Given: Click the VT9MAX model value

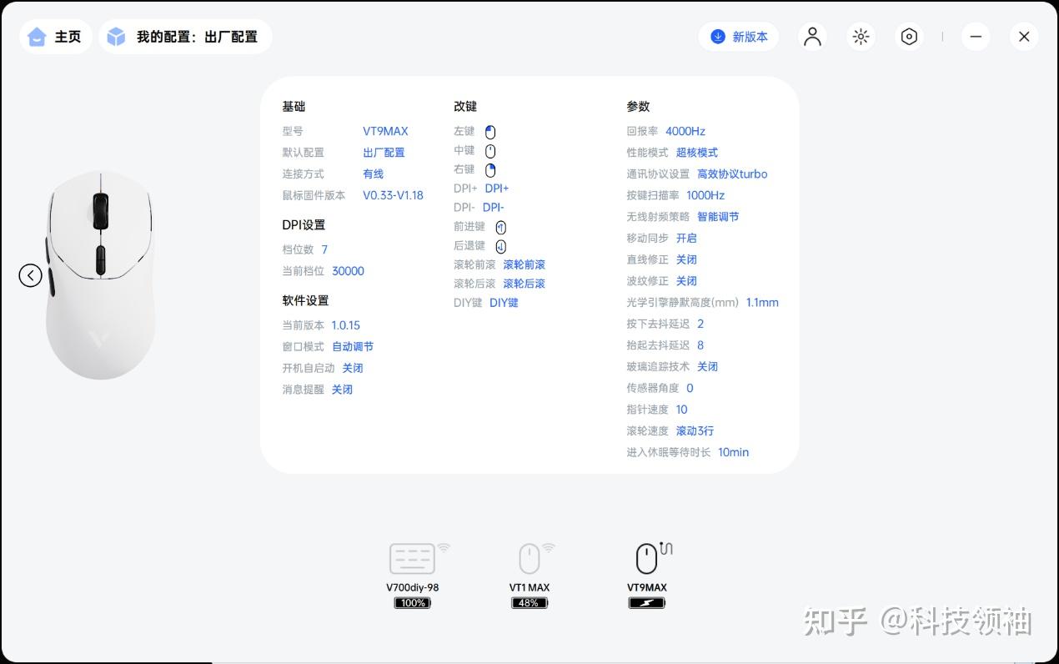Looking at the screenshot, I should pyautogui.click(x=385, y=131).
